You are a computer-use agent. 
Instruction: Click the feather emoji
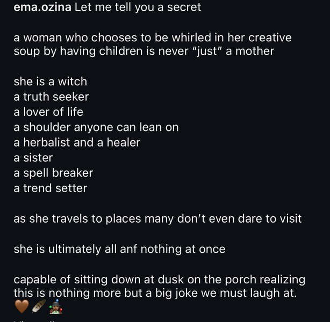click(x=39, y=306)
